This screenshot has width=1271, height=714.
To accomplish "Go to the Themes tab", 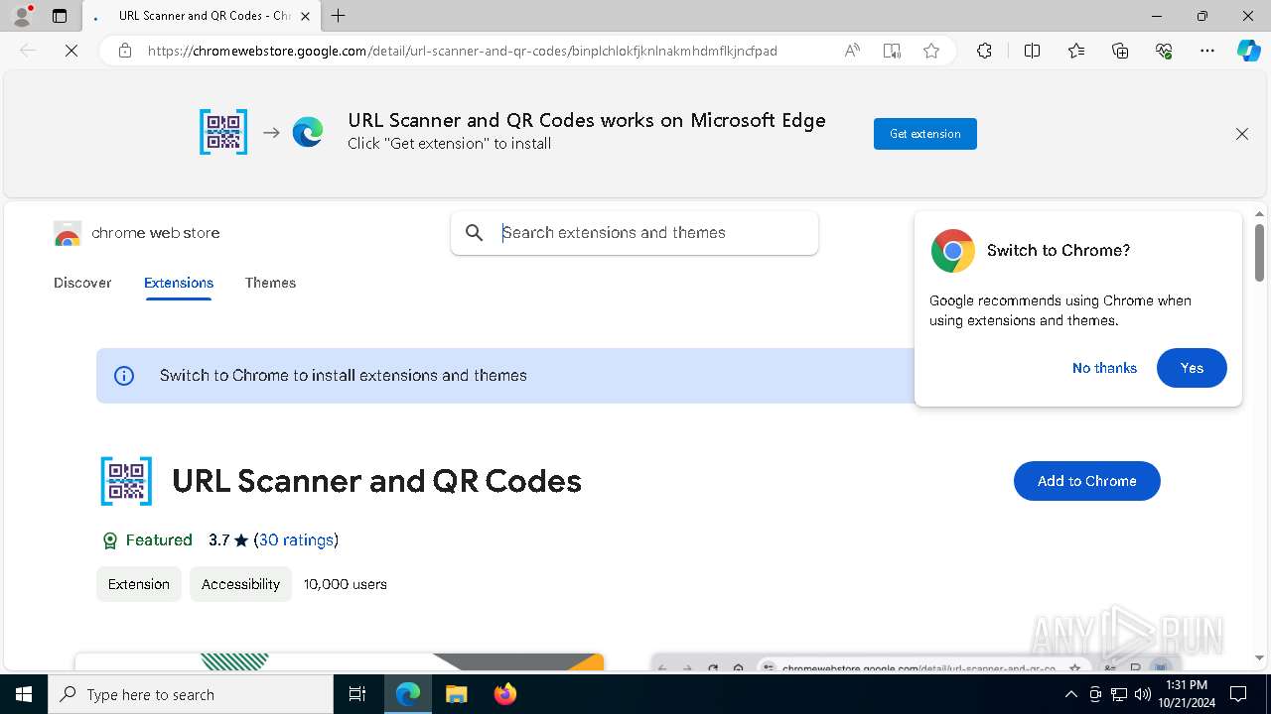I will pos(270,283).
